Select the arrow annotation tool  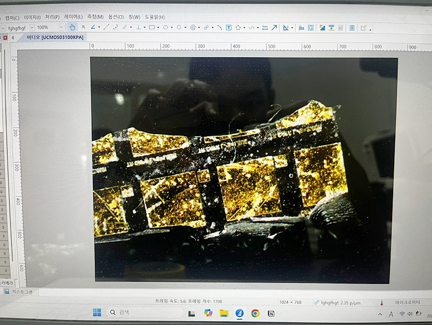click(x=274, y=28)
